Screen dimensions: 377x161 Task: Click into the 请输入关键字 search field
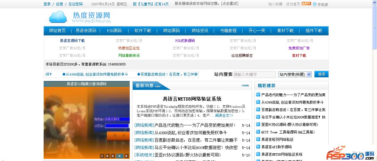[254, 74]
